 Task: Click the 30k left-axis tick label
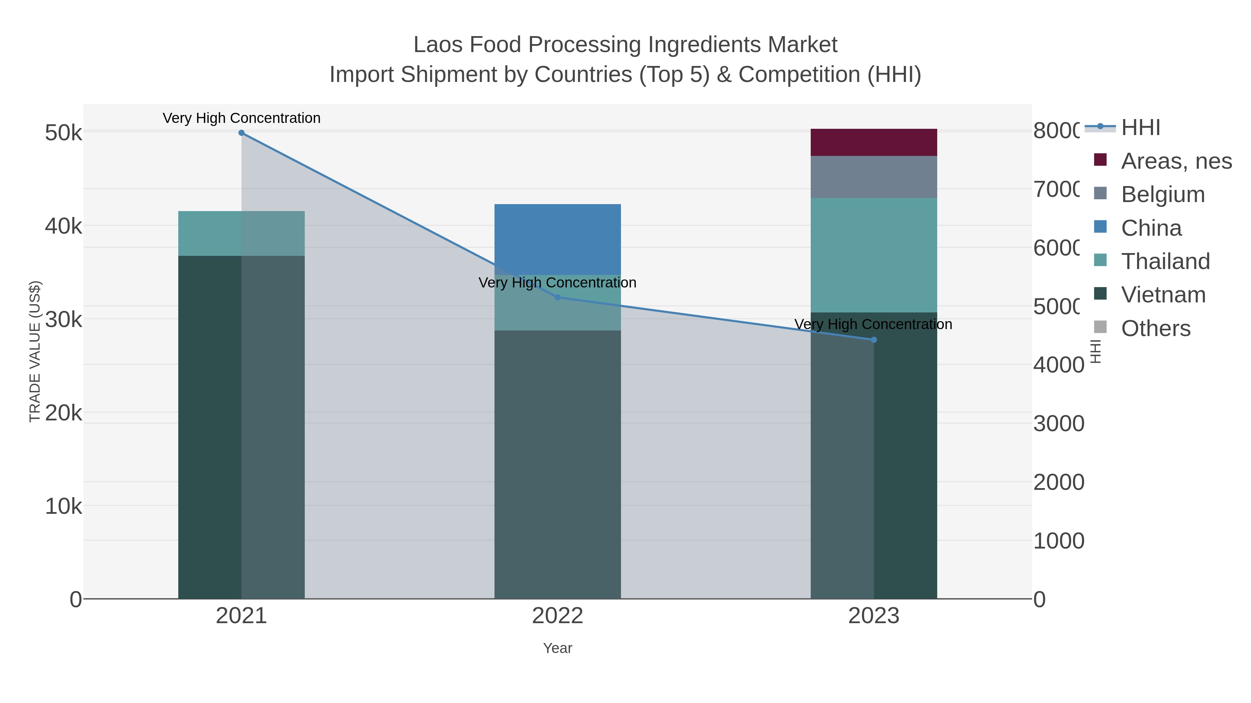(64, 319)
